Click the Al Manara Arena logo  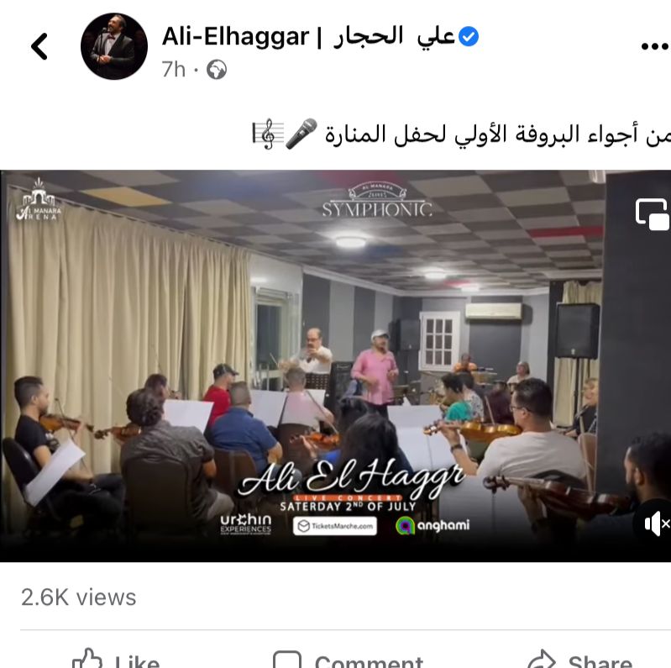[x=39, y=199]
